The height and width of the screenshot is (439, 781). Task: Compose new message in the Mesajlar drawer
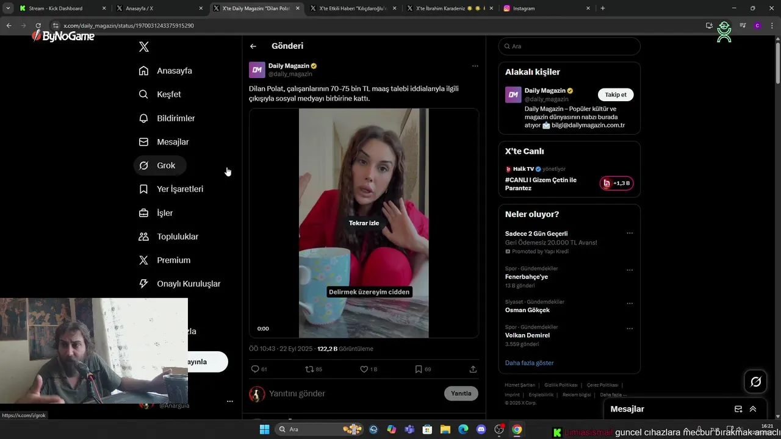(x=738, y=409)
